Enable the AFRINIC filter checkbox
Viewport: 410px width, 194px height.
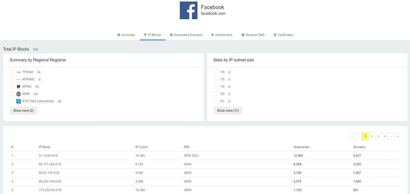tap(12, 79)
